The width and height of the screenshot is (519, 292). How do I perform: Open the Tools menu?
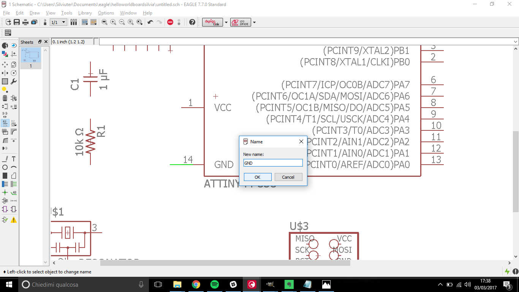click(66, 13)
